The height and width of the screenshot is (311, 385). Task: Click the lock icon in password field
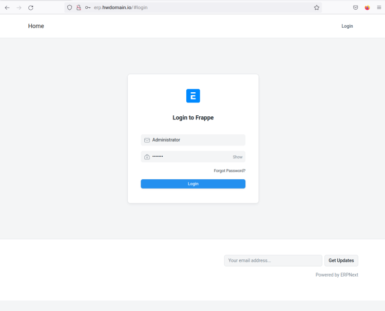click(x=147, y=157)
